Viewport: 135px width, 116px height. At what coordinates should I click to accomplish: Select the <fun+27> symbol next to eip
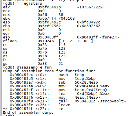pos(110,37)
